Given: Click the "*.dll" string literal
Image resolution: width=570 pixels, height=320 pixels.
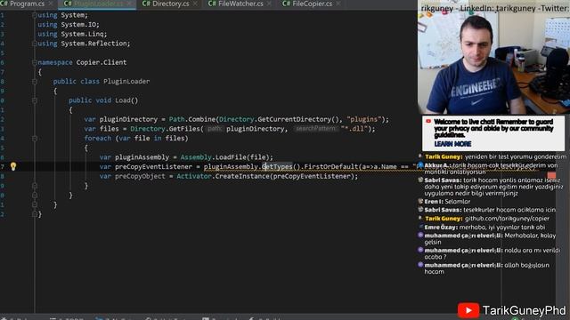Looking at the screenshot, I should pos(354,129).
